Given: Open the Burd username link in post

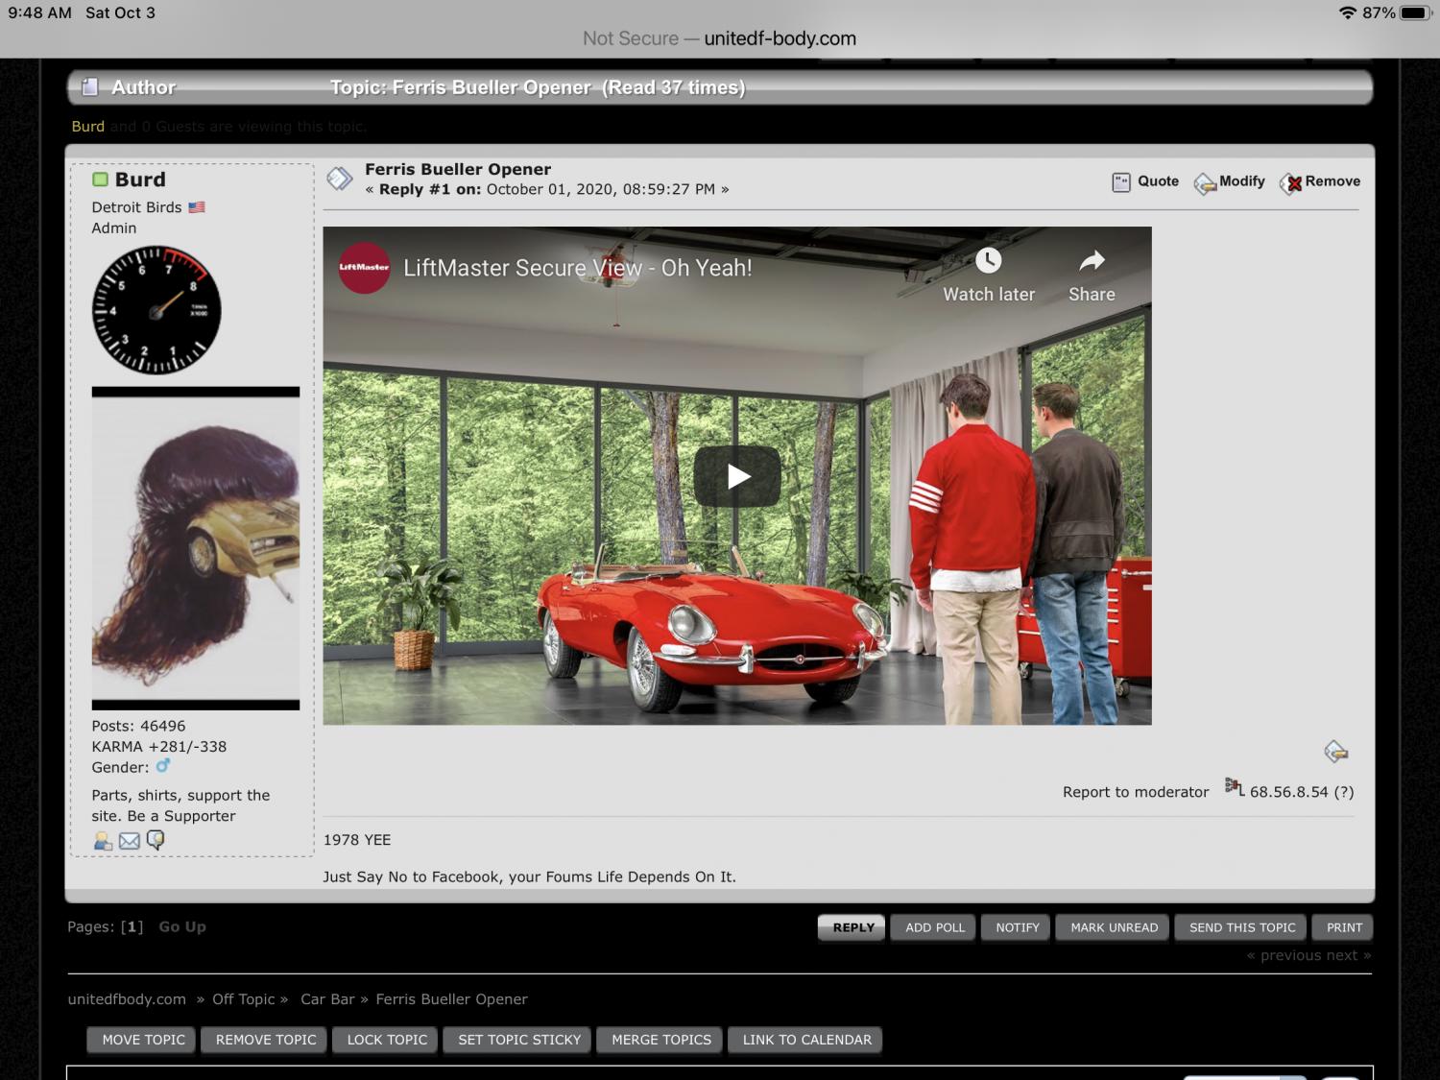Looking at the screenshot, I should click(140, 180).
